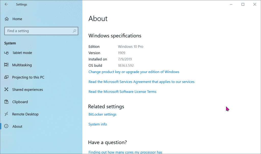Select the About entry in System menu
This screenshot has width=261, height=154.
17,126
